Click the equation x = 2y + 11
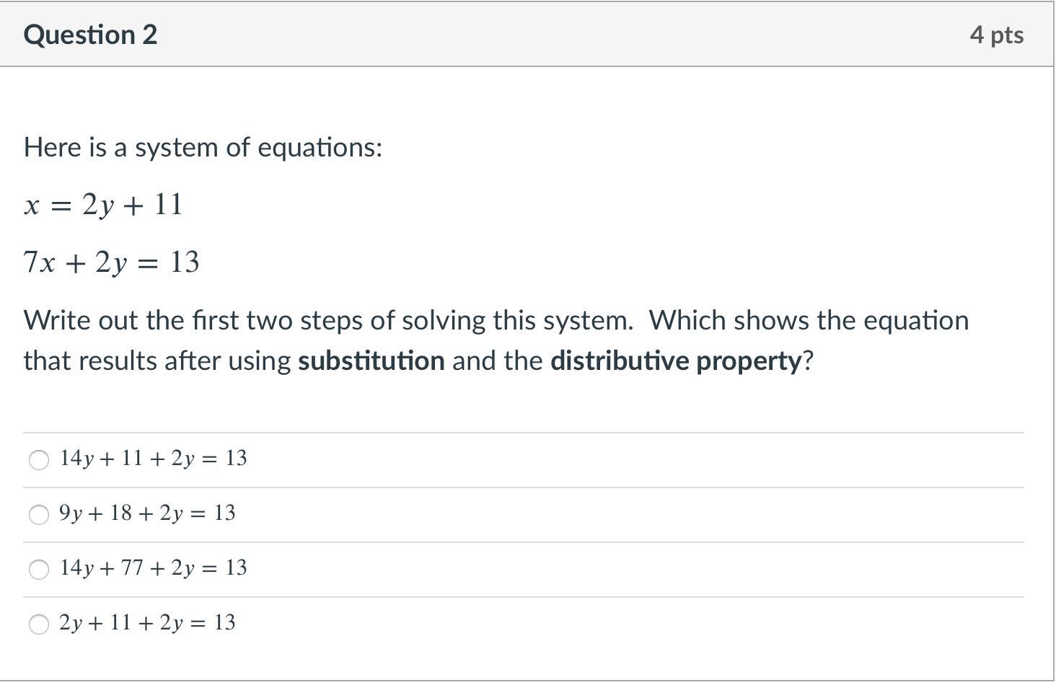The image size is (1056, 685). pos(103,205)
